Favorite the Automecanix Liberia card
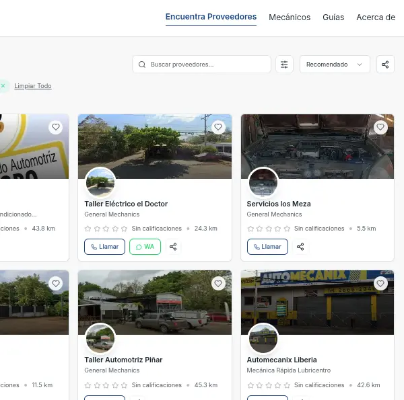The height and width of the screenshot is (400, 404). [380, 284]
